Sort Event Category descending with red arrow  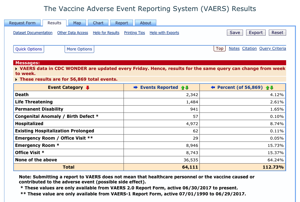point(88,88)
